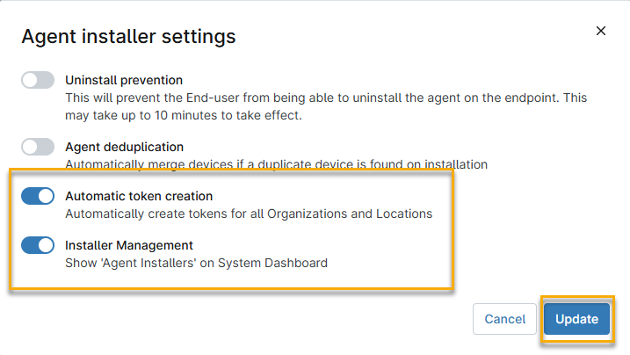Screen dimensions: 630x355
Task: Disable the Automatic token creation switch
Action: tap(38, 196)
